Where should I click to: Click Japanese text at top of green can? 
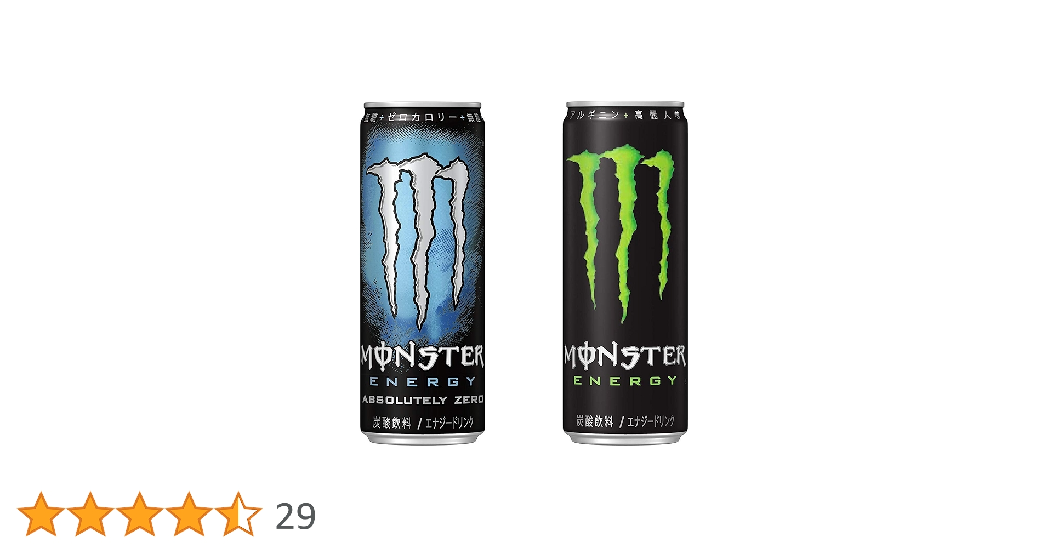[x=625, y=115]
